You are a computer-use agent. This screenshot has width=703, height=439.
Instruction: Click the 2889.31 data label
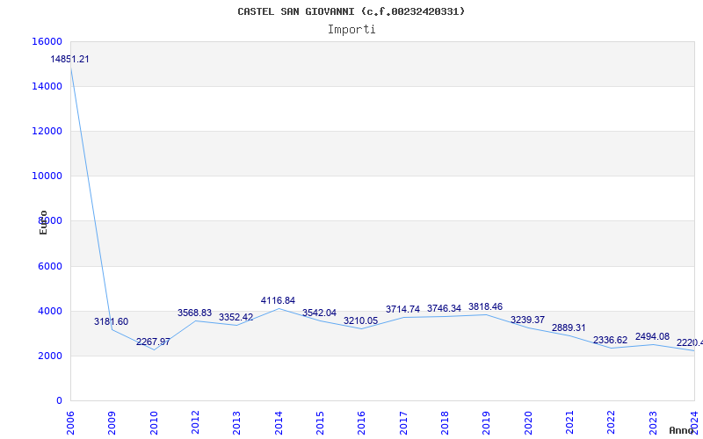point(569,327)
